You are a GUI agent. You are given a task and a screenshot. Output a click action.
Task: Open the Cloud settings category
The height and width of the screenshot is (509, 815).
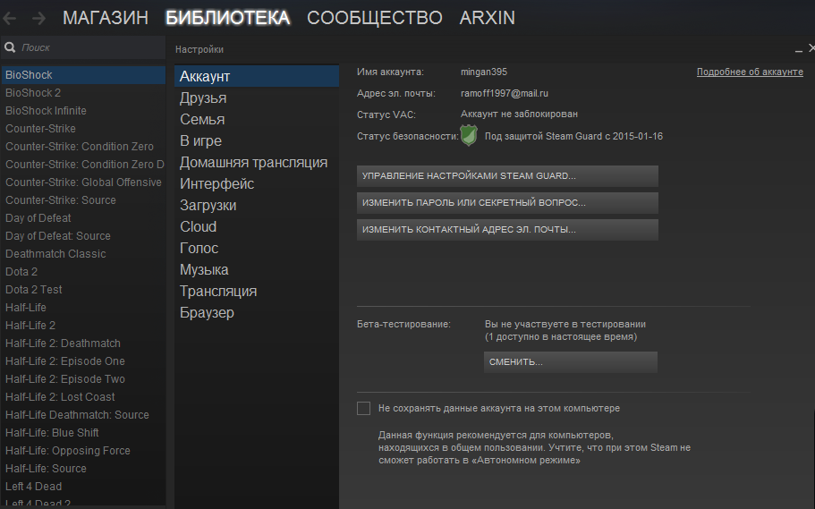pyautogui.click(x=257, y=226)
